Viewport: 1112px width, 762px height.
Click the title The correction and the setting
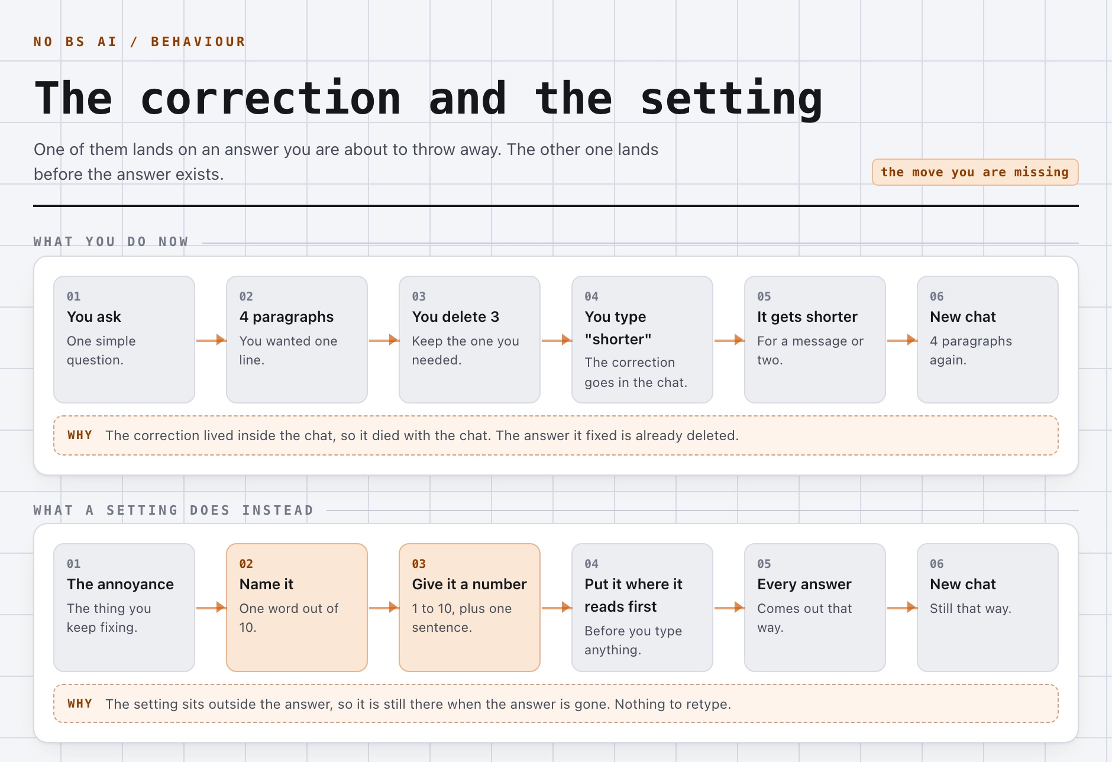(428, 98)
